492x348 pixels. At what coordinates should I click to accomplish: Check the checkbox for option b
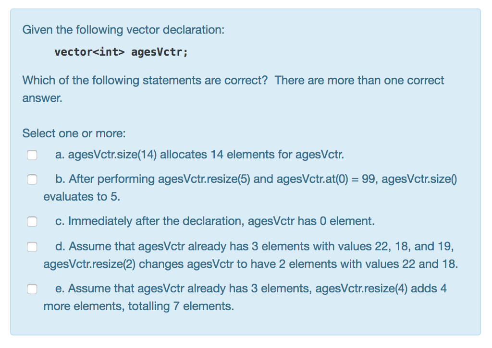(32, 179)
